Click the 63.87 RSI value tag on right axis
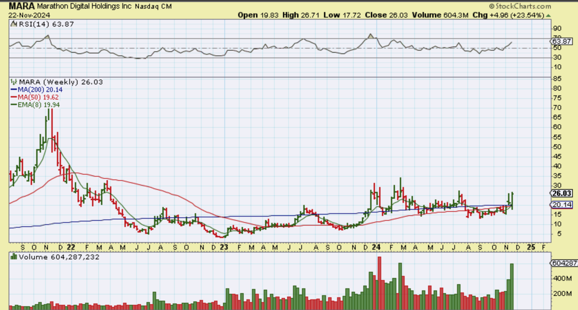This screenshot has width=578, height=310. 562,41
